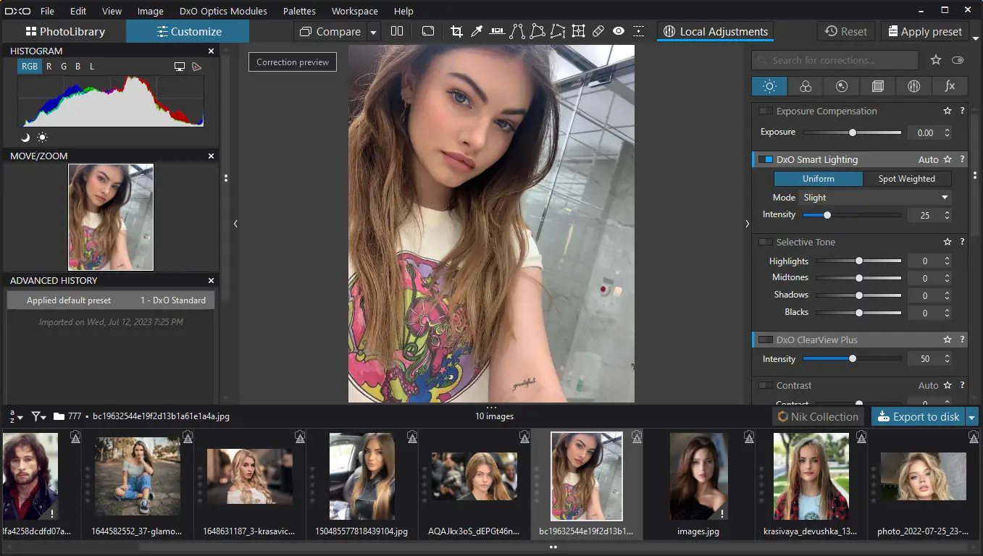
Task: Click the Apply preset button
Action: (924, 32)
